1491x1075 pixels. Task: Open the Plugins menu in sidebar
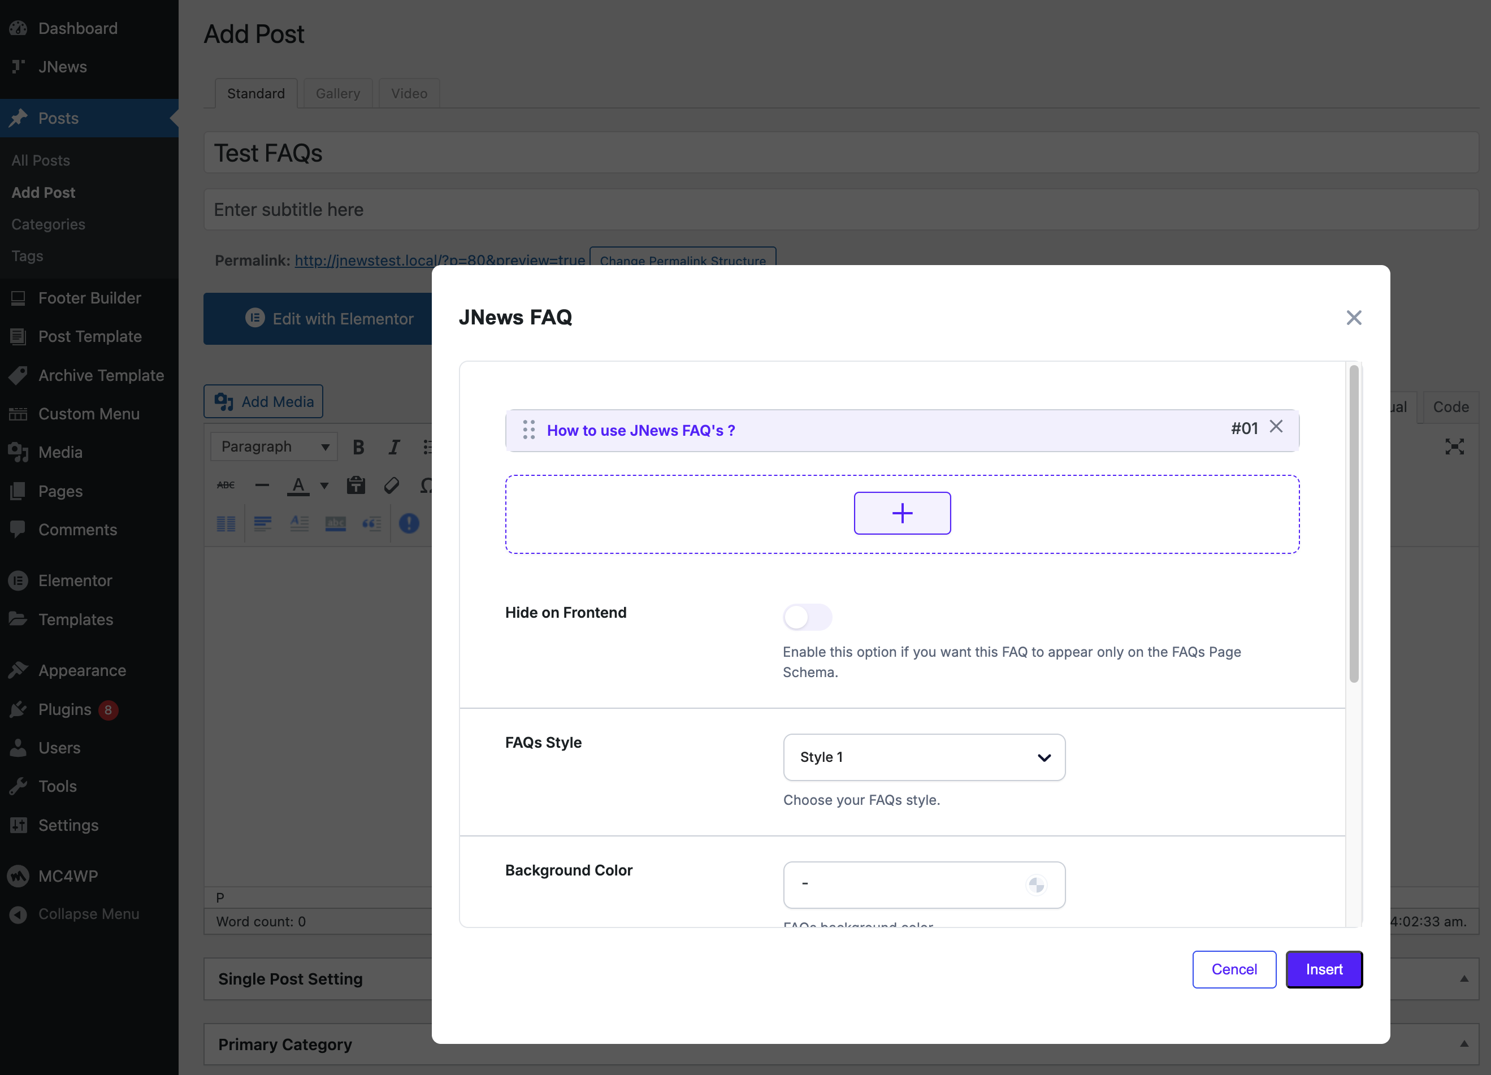click(64, 709)
